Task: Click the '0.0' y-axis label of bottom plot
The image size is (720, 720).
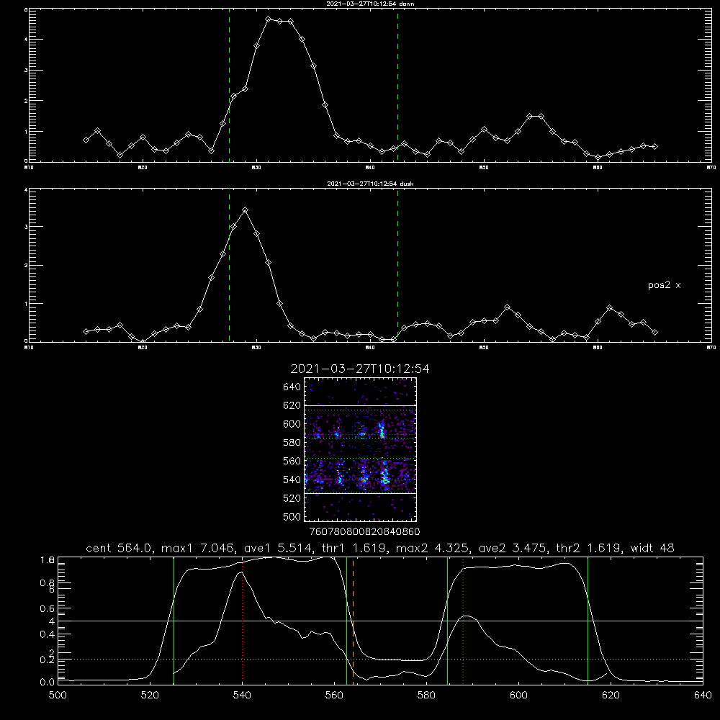Action: (x=48, y=683)
